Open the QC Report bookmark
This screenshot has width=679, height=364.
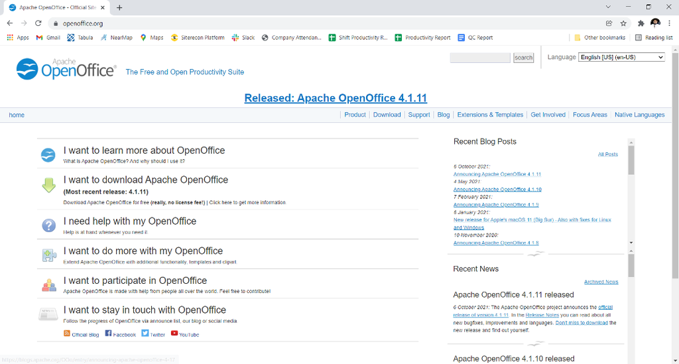tap(475, 38)
